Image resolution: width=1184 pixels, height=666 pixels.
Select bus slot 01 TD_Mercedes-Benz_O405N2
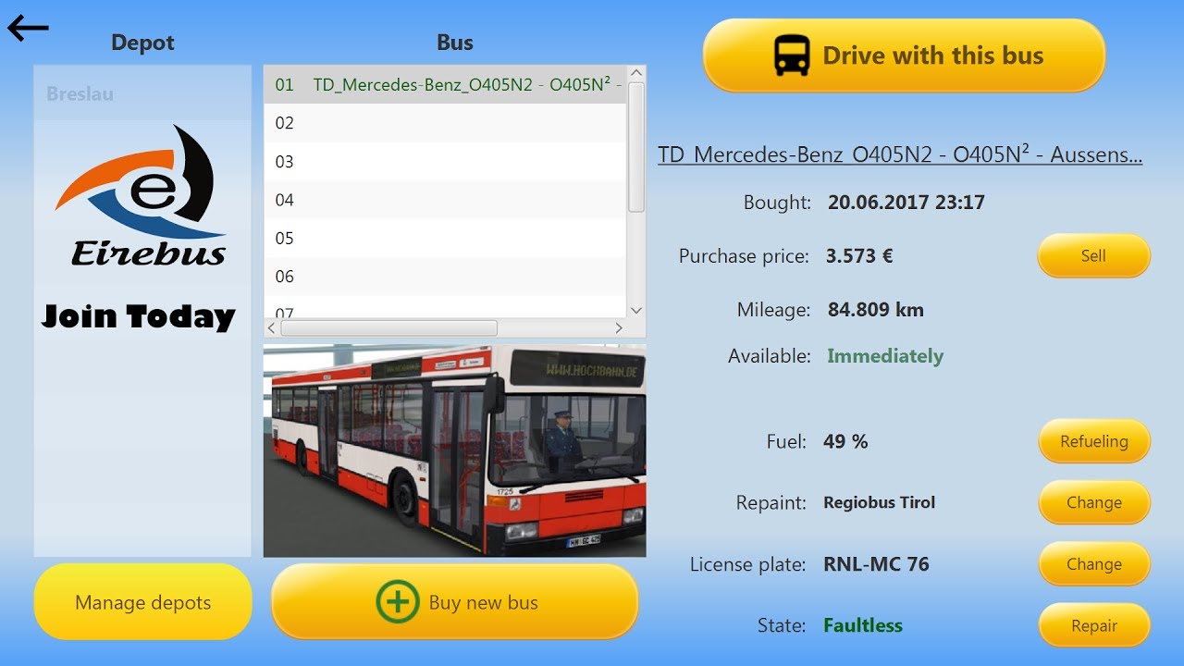pyautogui.click(x=445, y=84)
